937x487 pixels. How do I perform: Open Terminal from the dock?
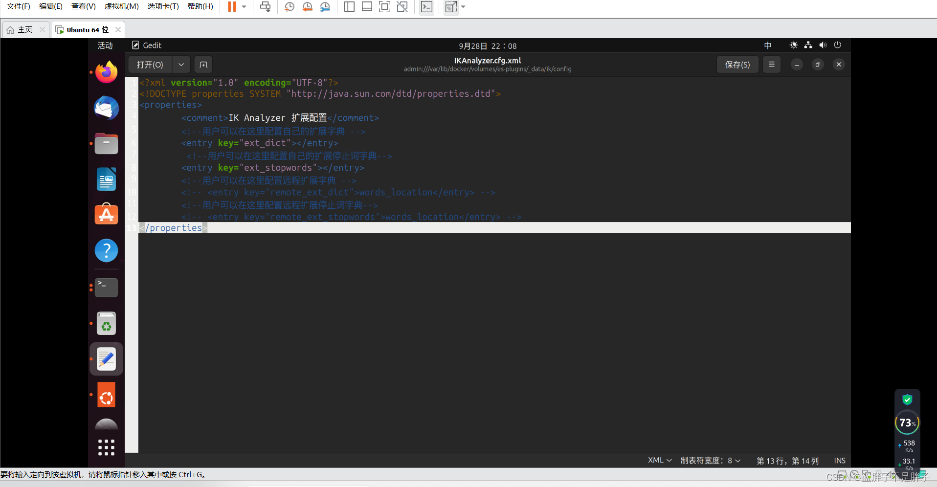tap(106, 288)
